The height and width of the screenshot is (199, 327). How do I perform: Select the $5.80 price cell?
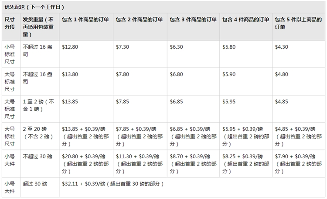pyautogui.click(x=229, y=46)
